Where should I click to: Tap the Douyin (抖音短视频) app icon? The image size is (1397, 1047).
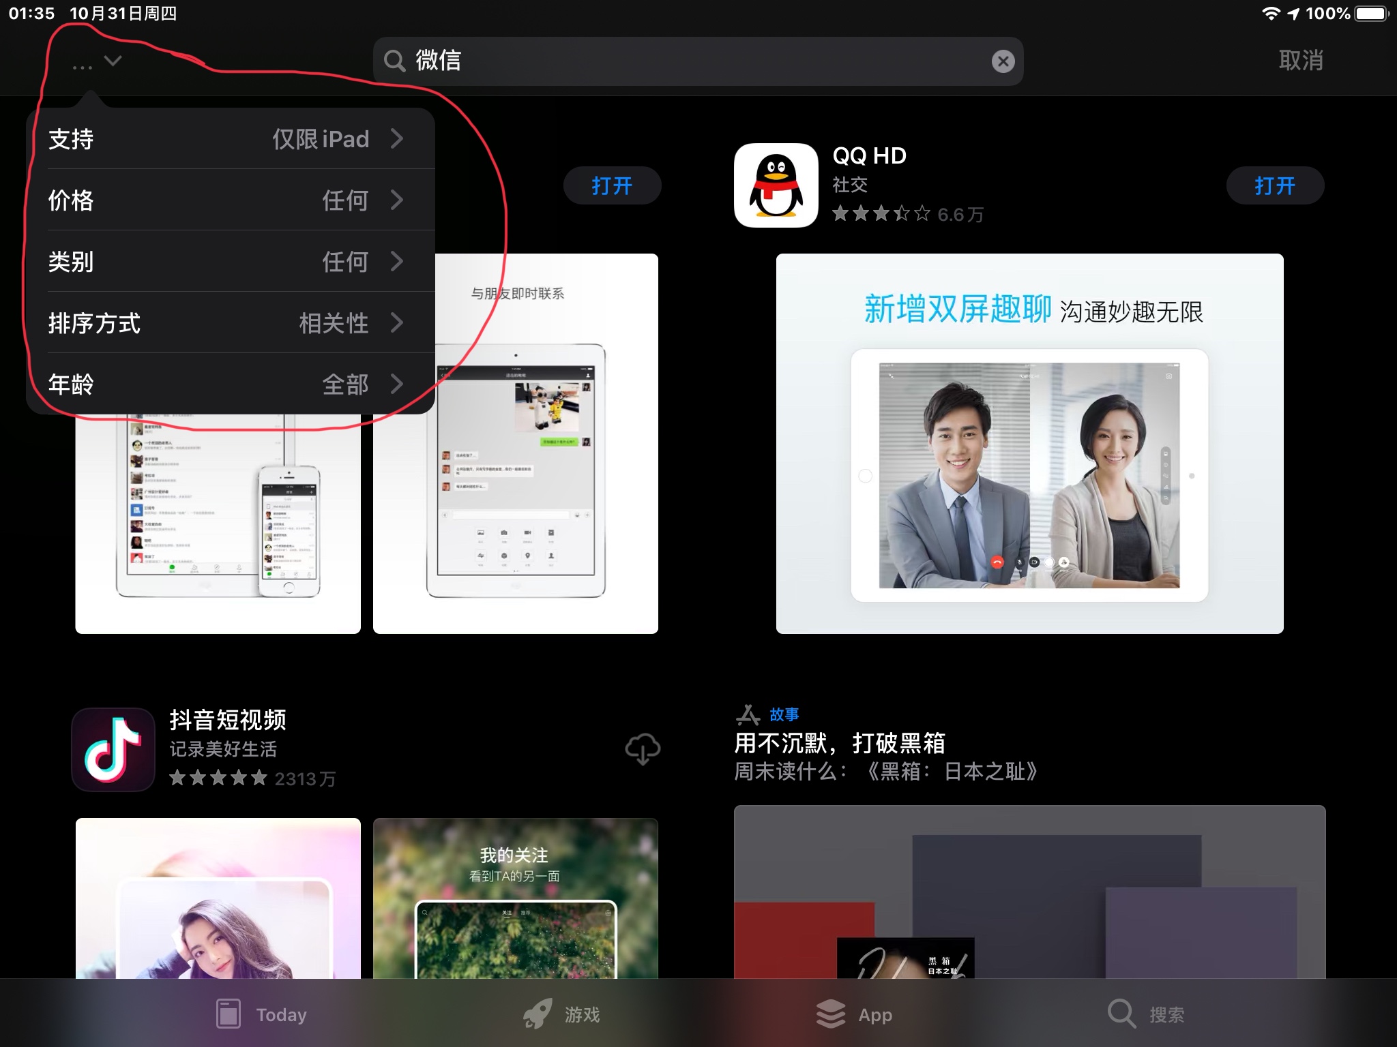113,749
